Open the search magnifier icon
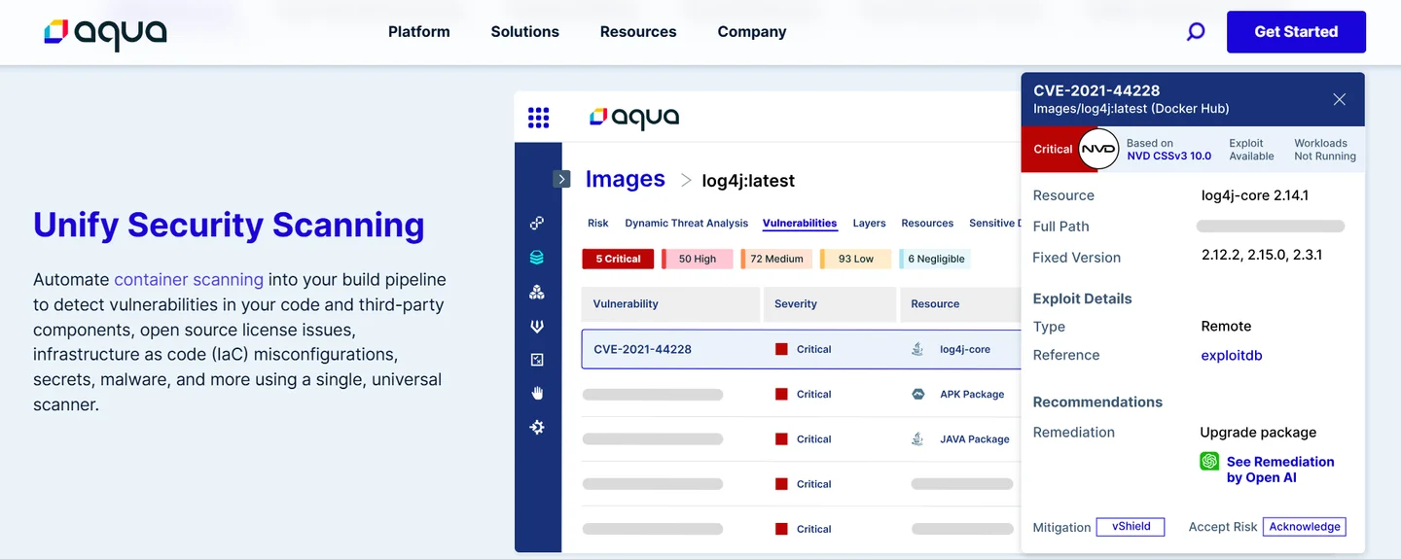This screenshot has height=559, width=1401. [1196, 32]
